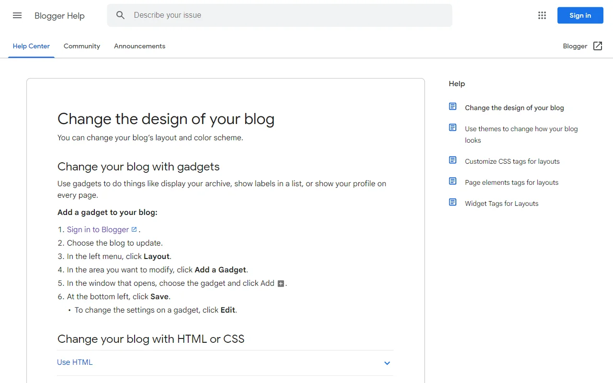Click the Blogger Help title
The height and width of the screenshot is (383, 613).
point(59,16)
